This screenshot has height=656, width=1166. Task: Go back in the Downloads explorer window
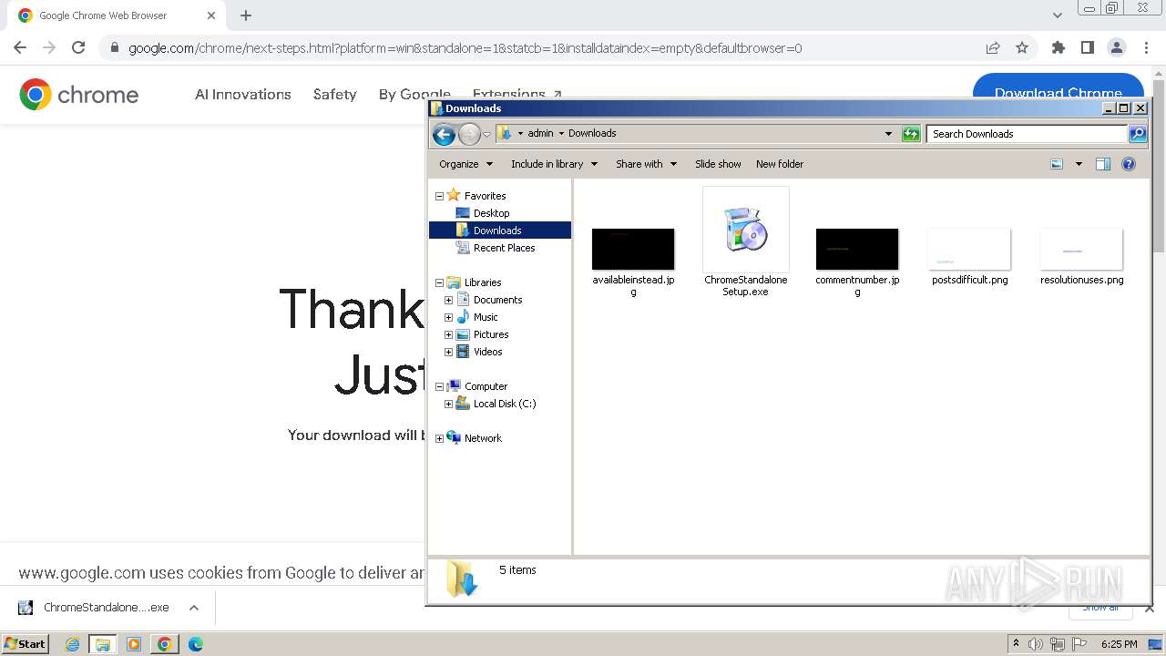click(444, 135)
